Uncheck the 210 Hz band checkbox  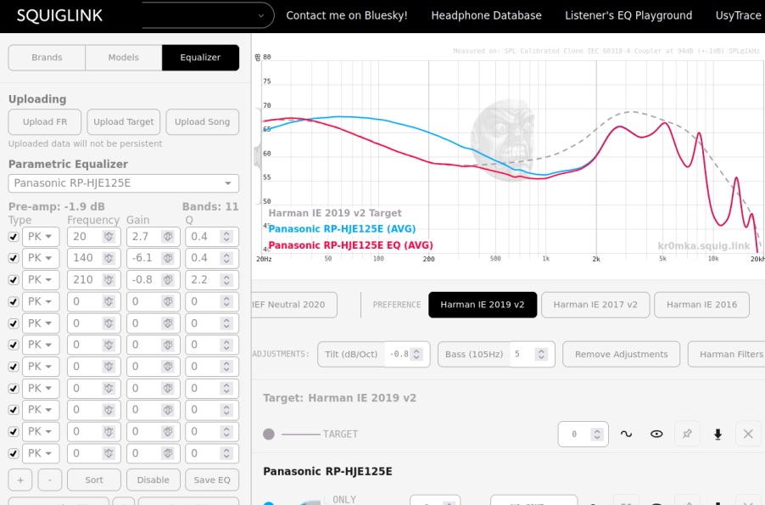[14, 280]
